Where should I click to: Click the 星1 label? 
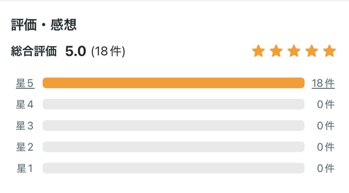click(25, 168)
